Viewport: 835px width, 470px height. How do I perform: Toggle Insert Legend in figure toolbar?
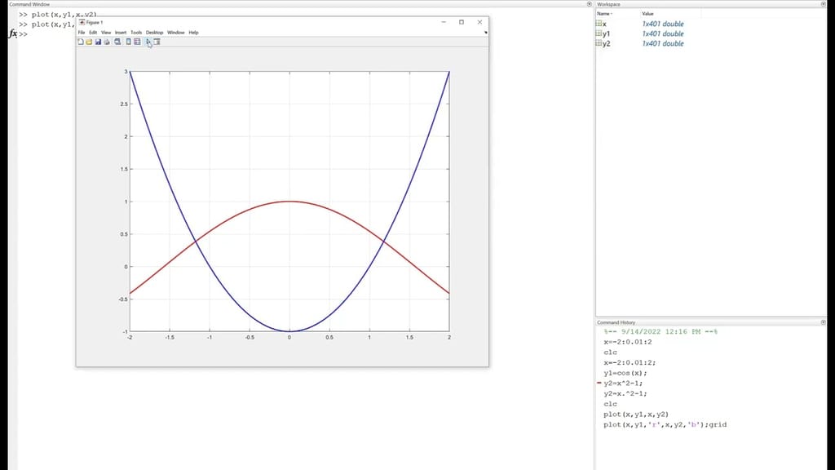click(137, 42)
